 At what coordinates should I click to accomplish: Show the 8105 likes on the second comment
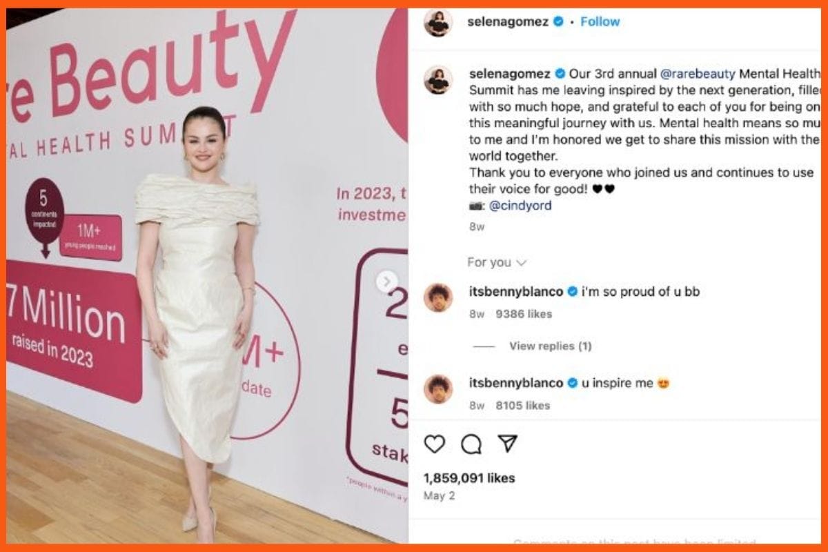coord(522,406)
